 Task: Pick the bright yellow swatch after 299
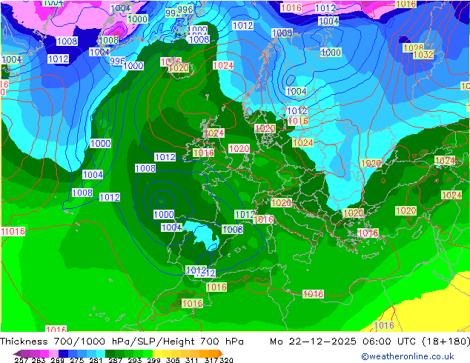[157, 353]
